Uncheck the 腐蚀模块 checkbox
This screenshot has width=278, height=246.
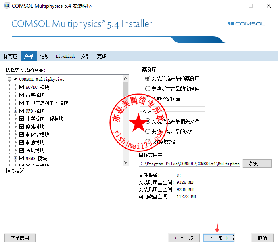(22, 127)
